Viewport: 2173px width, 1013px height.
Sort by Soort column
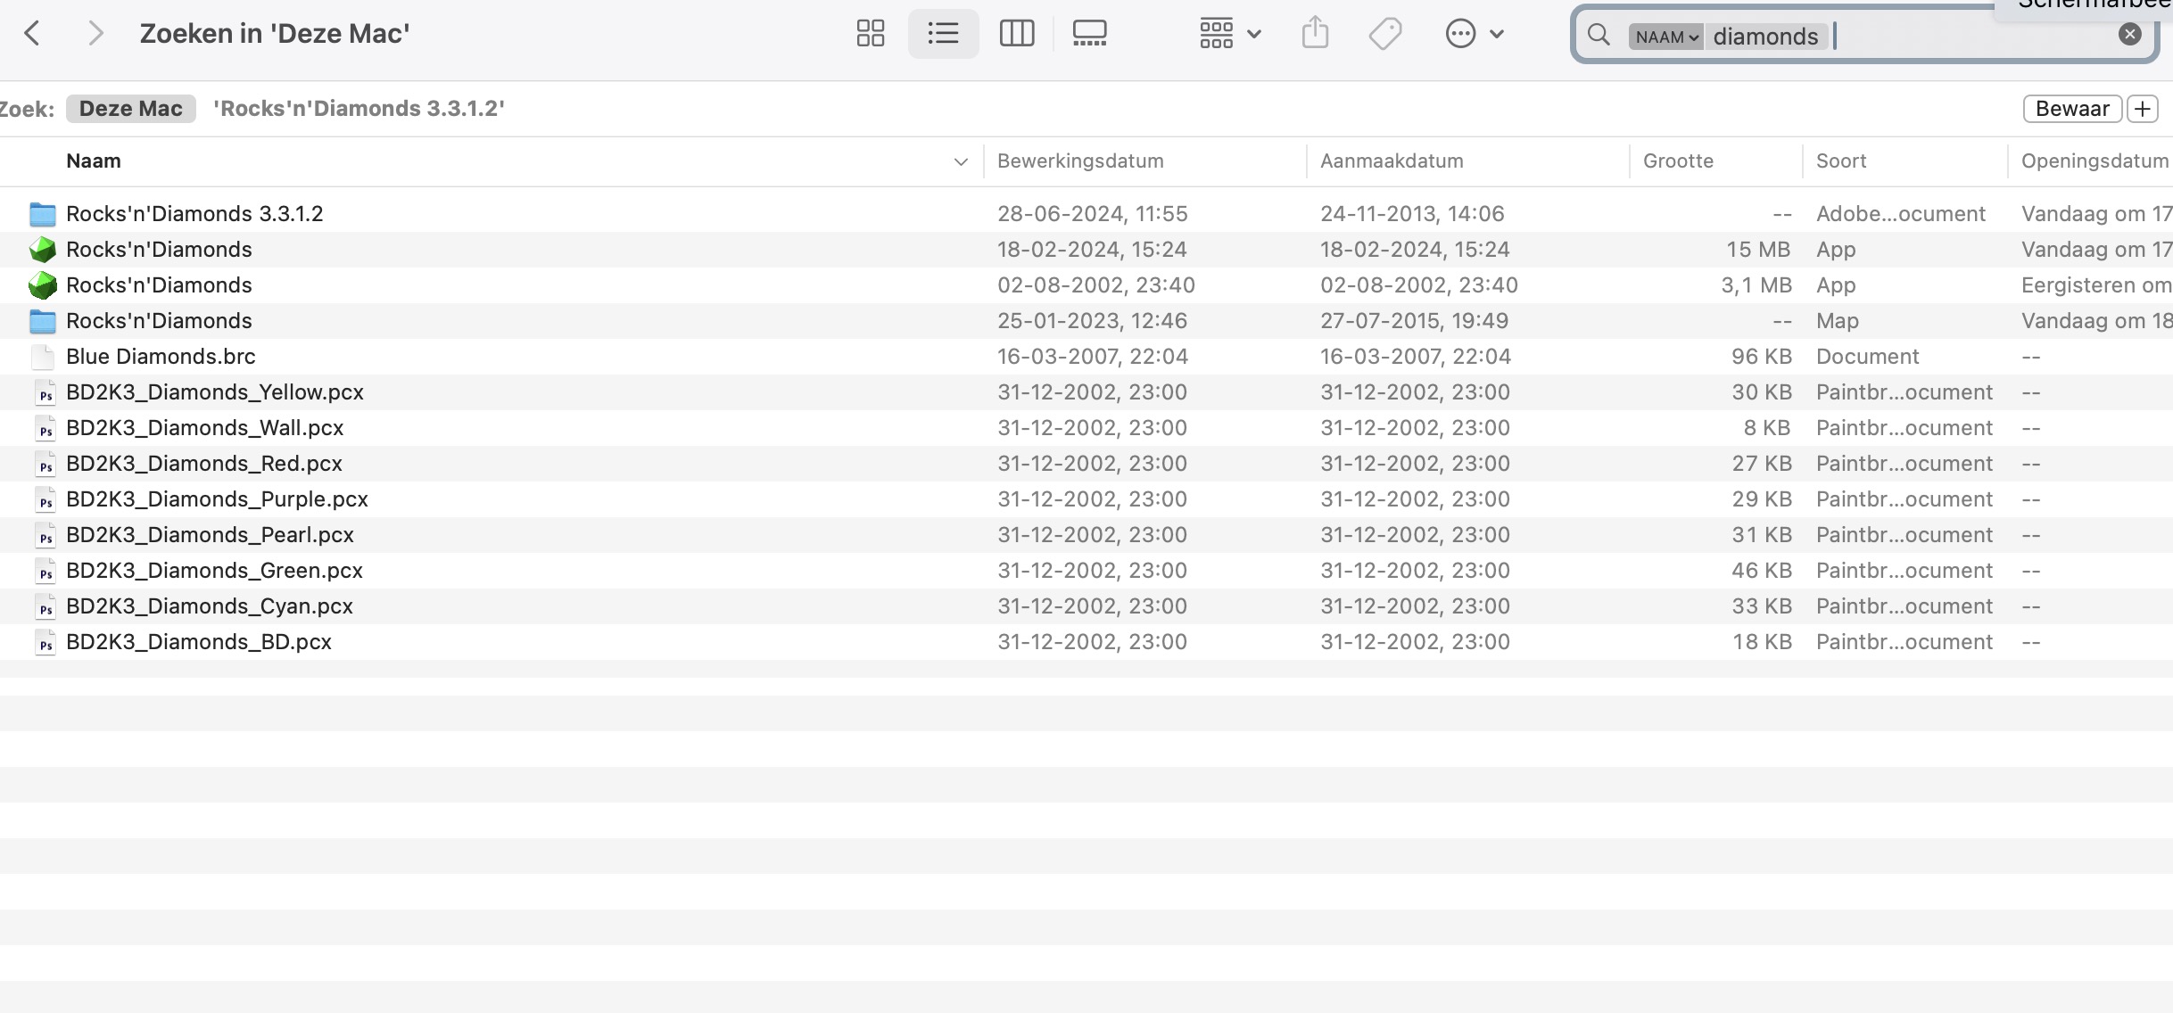[x=1841, y=161]
